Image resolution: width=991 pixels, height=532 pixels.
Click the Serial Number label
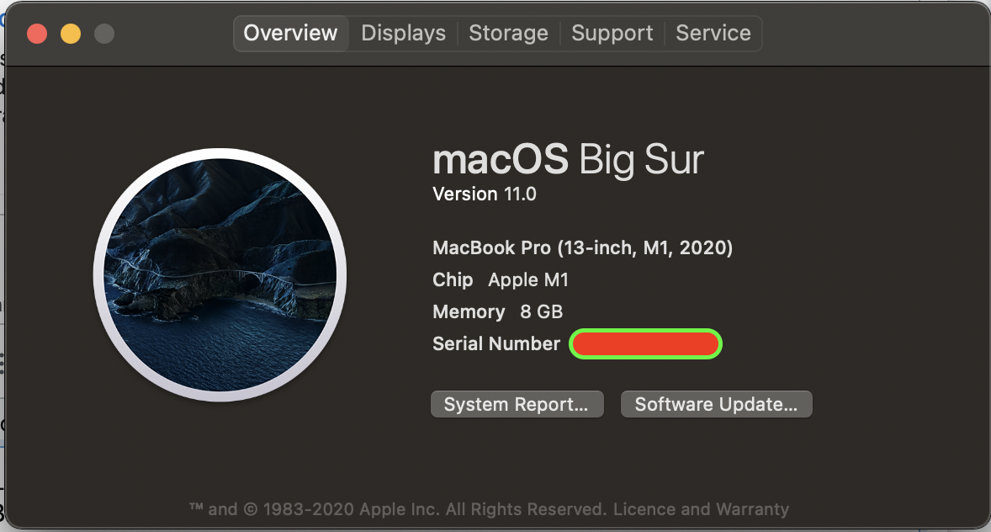coord(495,343)
